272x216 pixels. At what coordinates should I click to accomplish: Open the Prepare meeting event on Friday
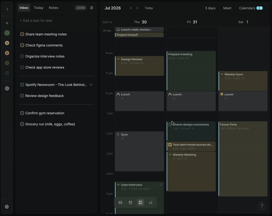[x=191, y=71]
